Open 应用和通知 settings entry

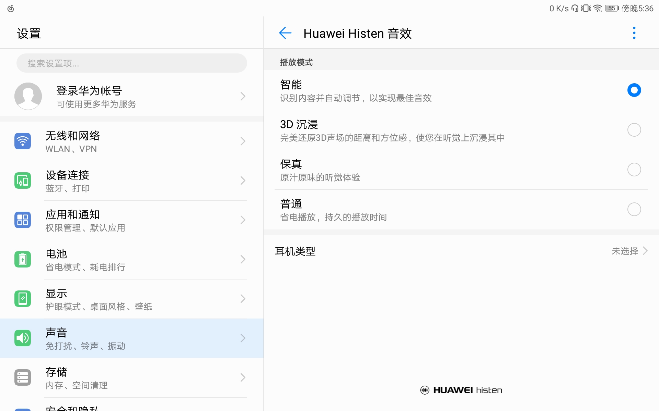pyautogui.click(x=131, y=220)
